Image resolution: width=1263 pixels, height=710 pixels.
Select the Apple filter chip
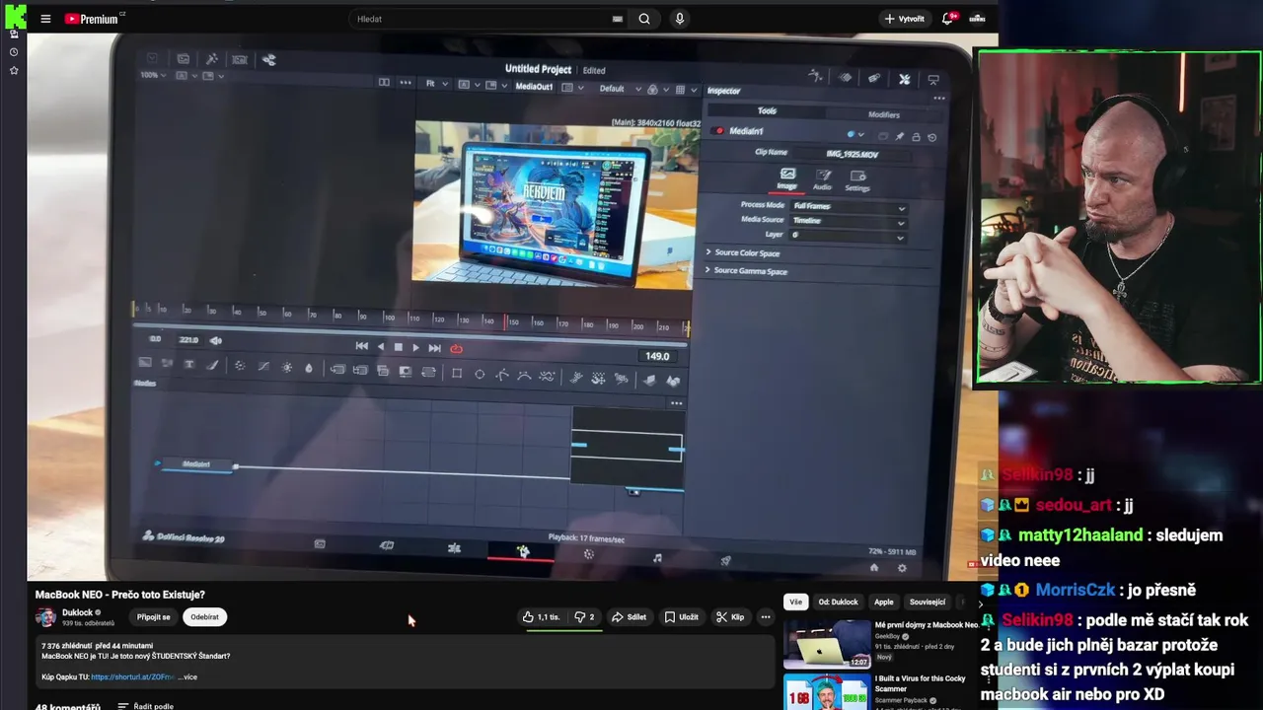(884, 602)
